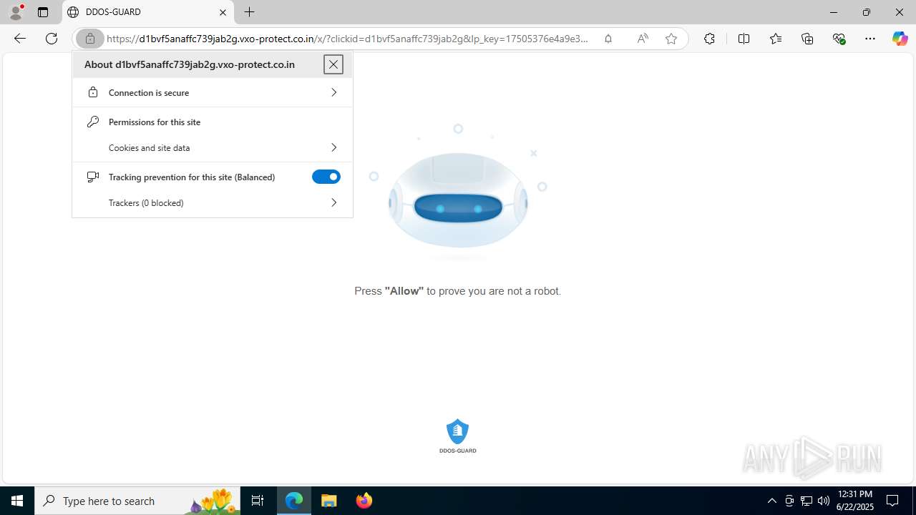Click the secure connection lock icon in popup
This screenshot has height=515, width=916.
(93, 92)
